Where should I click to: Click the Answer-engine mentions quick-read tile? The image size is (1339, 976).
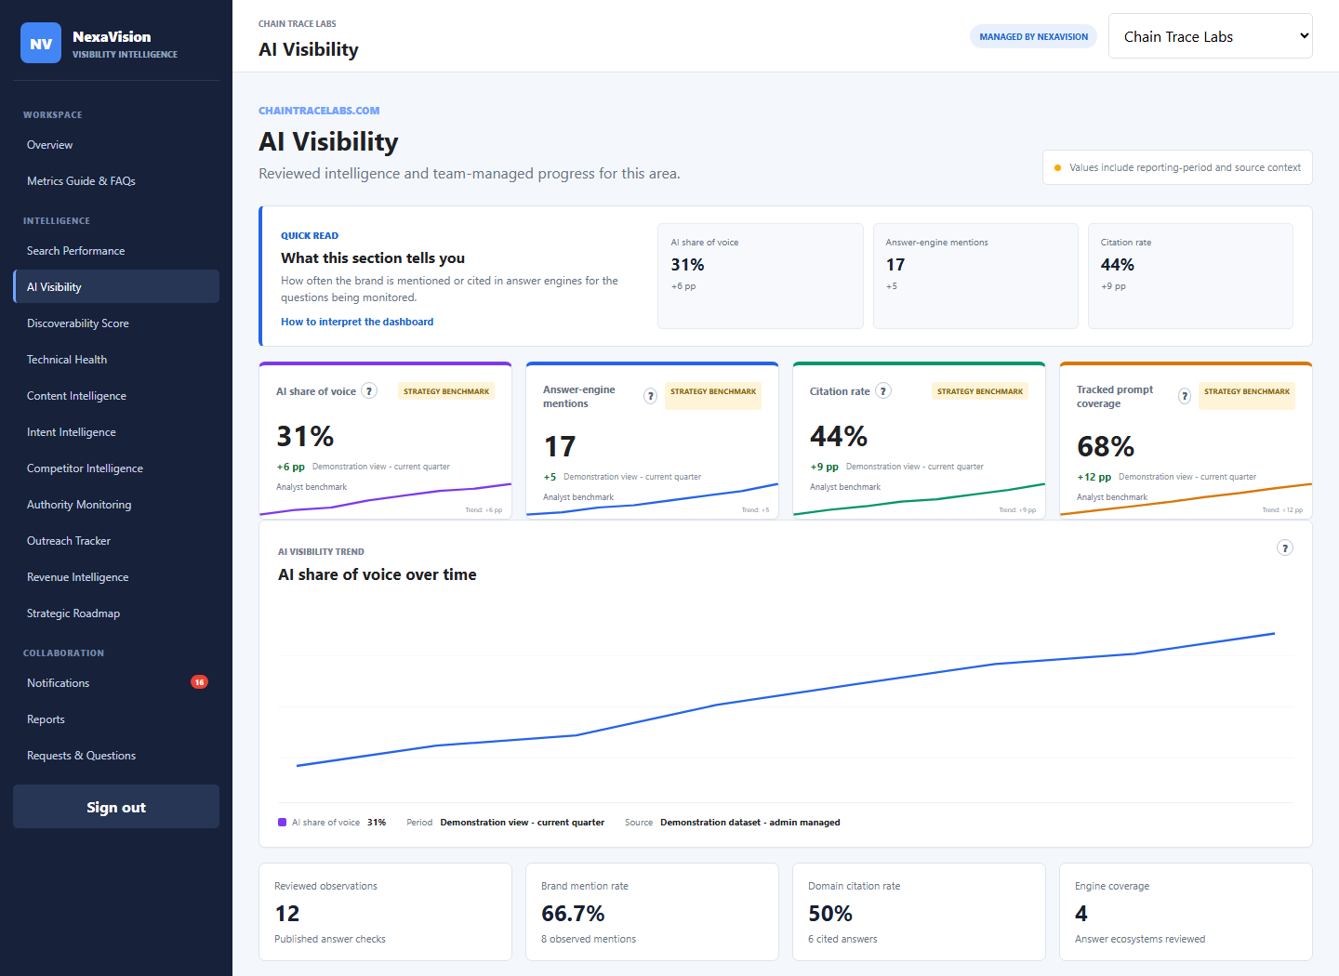tap(975, 276)
